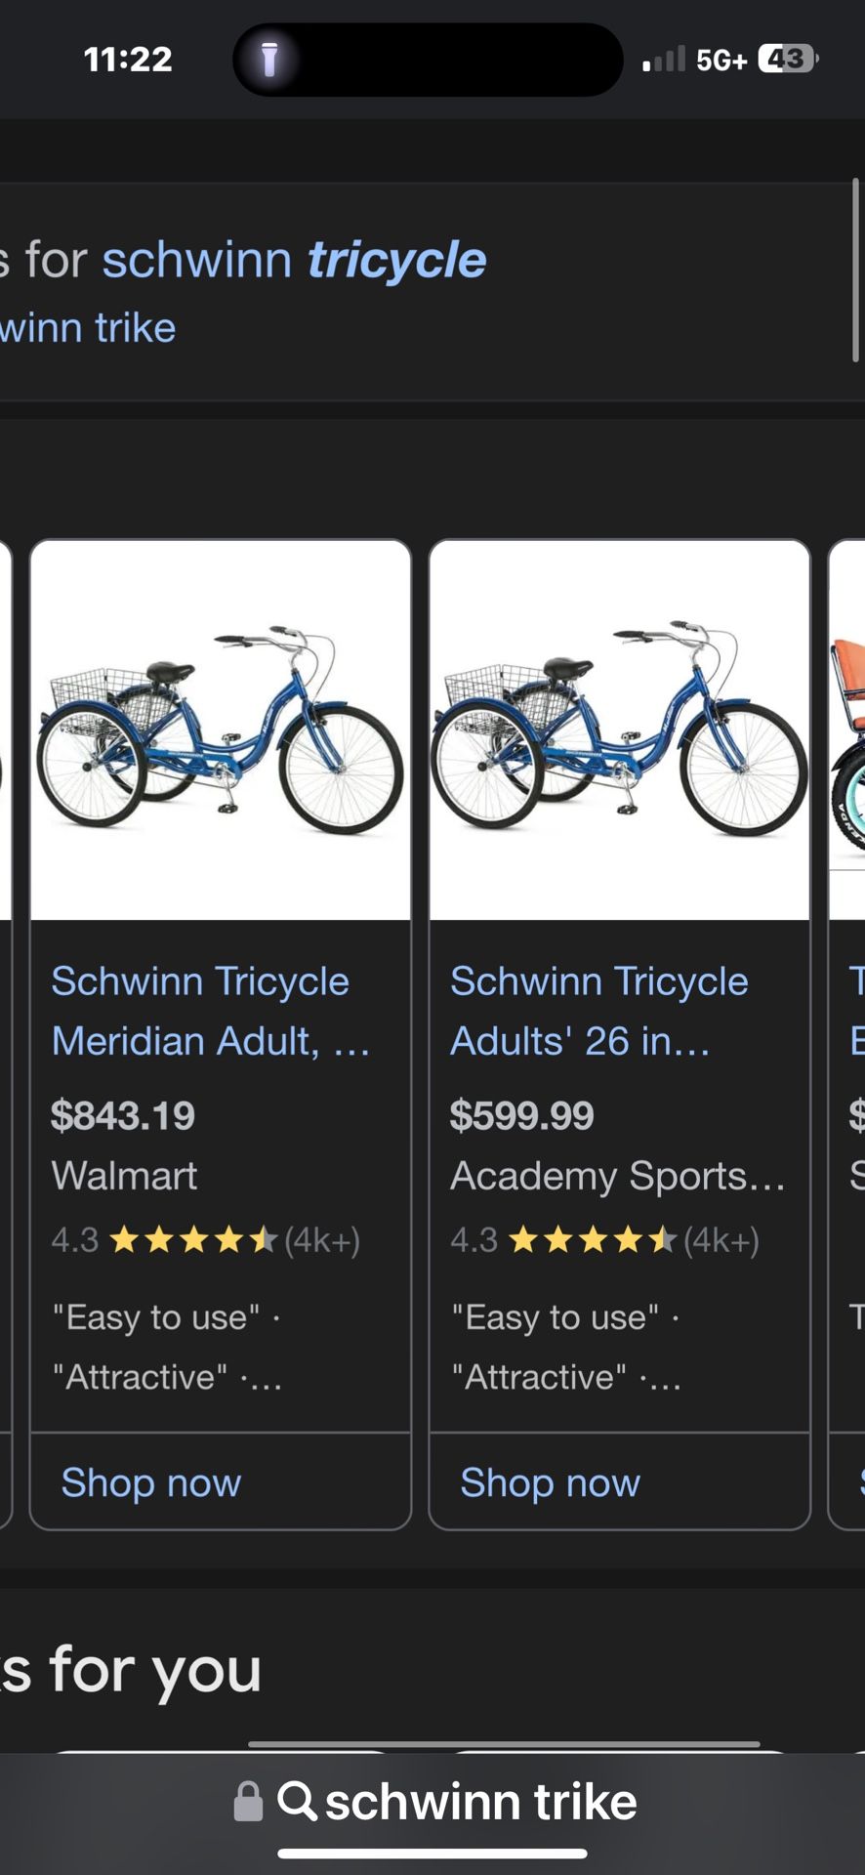Tap the search magnifier icon
Image resolution: width=865 pixels, height=1875 pixels.
click(x=297, y=1800)
